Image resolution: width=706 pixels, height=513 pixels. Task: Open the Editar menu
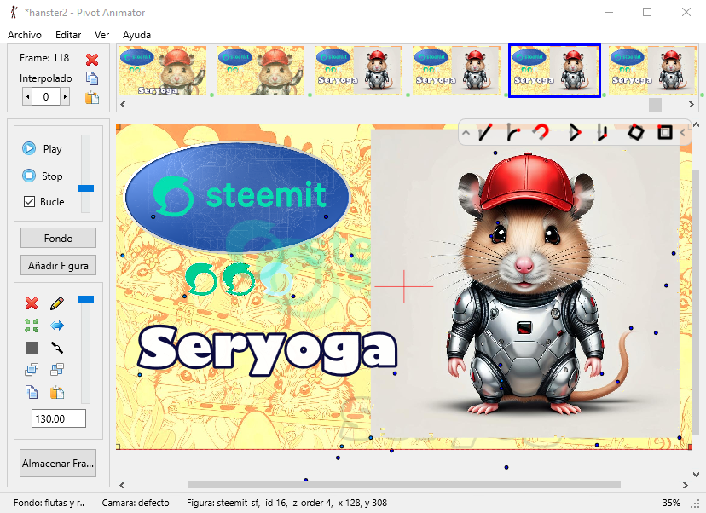tap(68, 35)
